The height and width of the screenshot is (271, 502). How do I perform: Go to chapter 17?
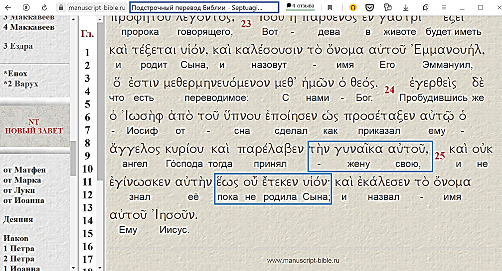pyautogui.click(x=87, y=260)
